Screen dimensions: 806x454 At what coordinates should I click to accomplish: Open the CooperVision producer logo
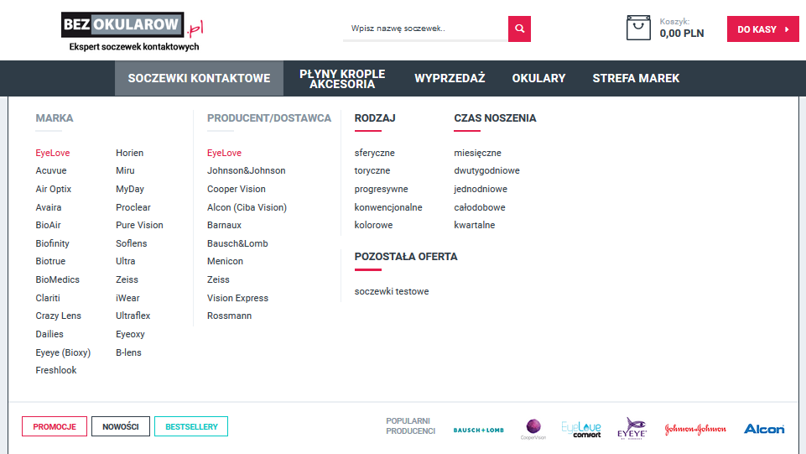(533, 430)
